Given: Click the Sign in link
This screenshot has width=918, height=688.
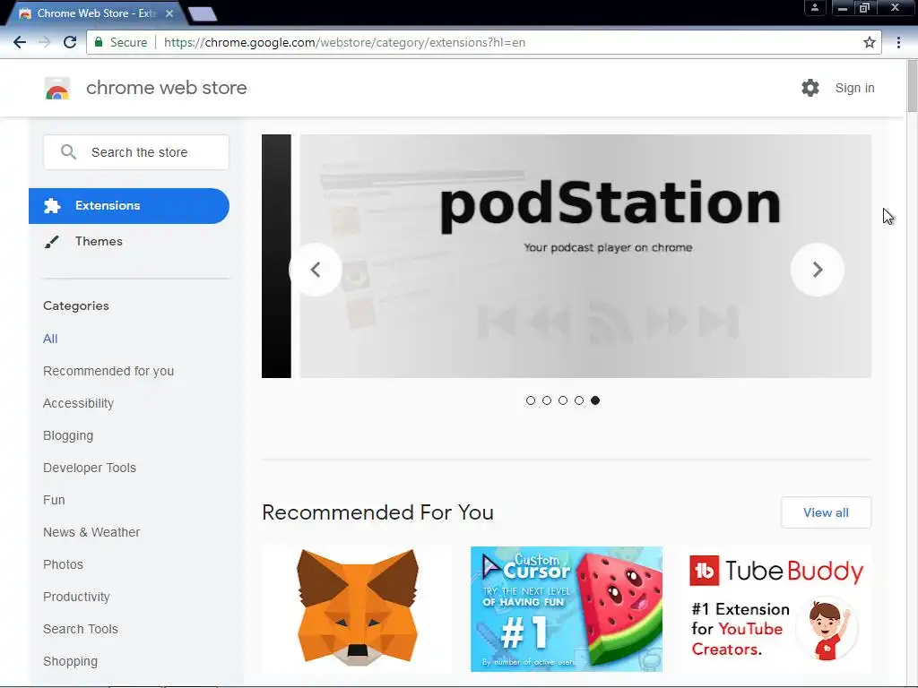Looking at the screenshot, I should [854, 88].
